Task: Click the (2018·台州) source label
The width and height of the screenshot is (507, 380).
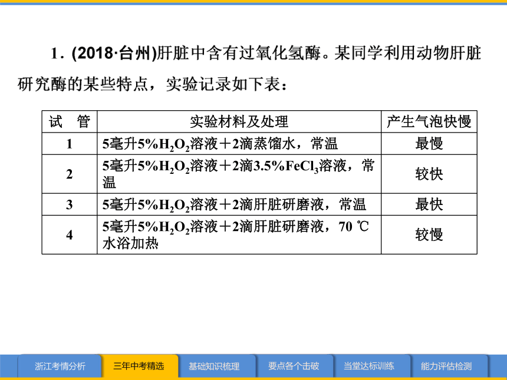Action: coord(114,53)
